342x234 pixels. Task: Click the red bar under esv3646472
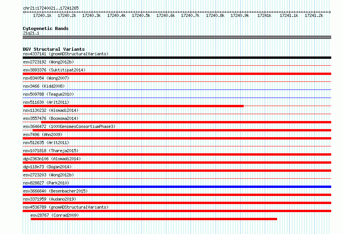click(x=182, y=130)
